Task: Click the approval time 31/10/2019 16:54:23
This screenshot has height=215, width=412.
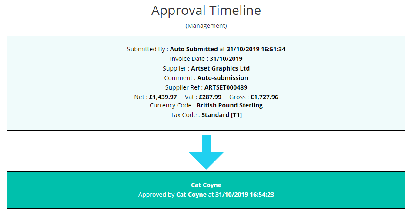Action: click(245, 195)
